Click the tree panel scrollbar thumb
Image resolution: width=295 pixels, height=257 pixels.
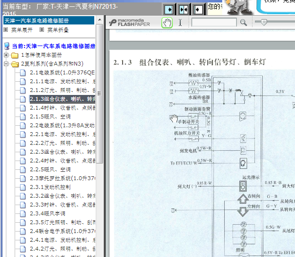100,93
